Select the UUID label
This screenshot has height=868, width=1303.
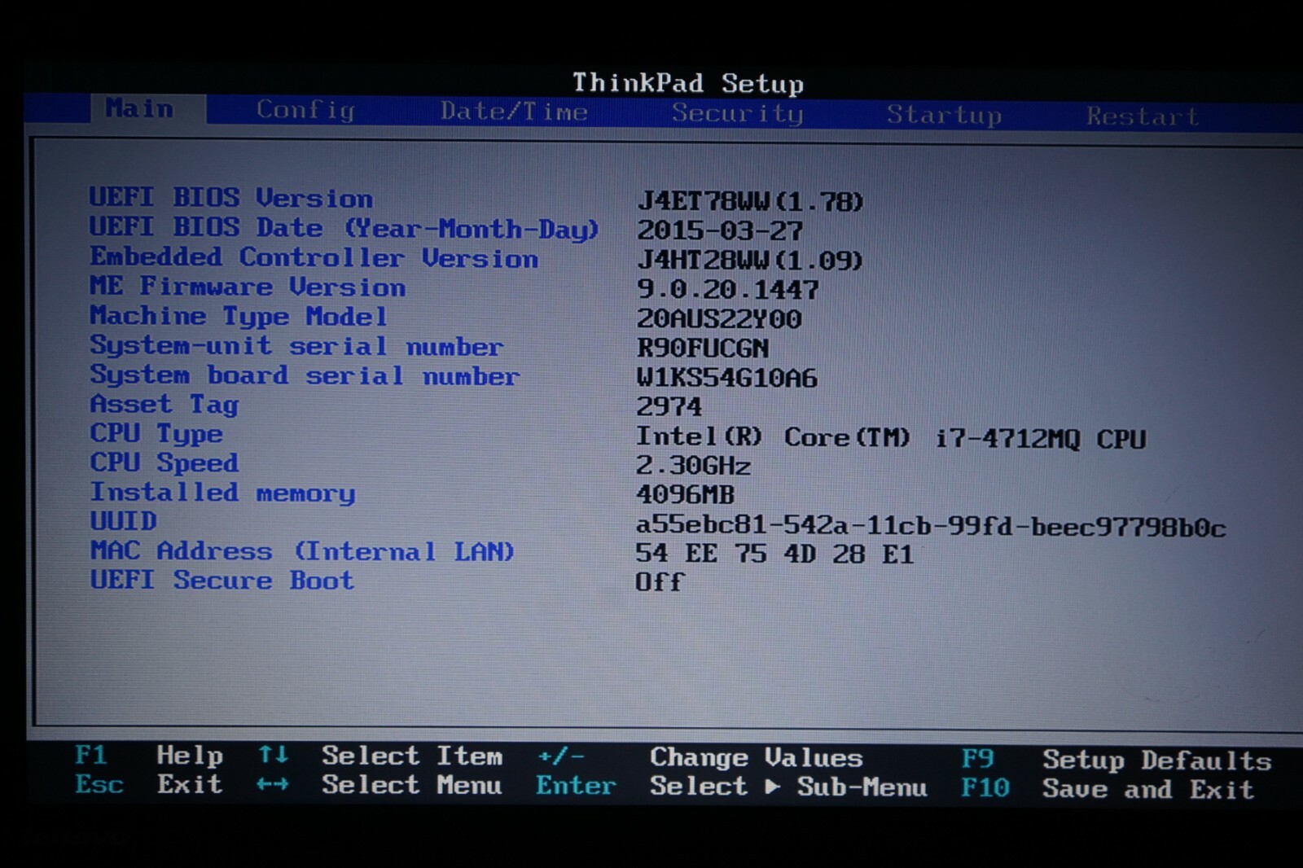[x=123, y=521]
